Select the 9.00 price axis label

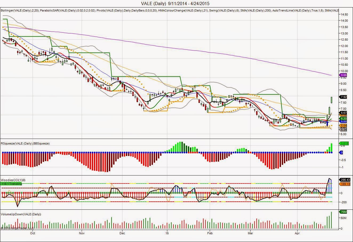pos(344,84)
